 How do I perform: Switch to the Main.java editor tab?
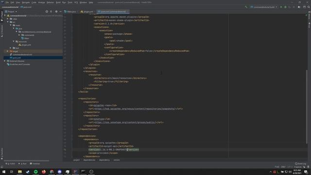(70, 12)
